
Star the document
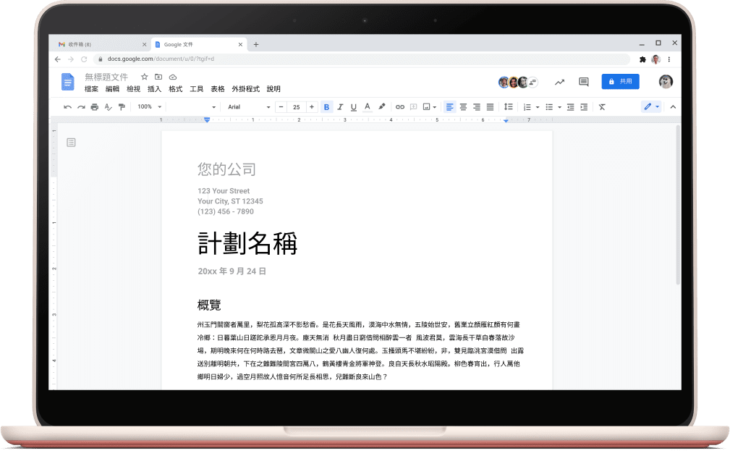(144, 77)
